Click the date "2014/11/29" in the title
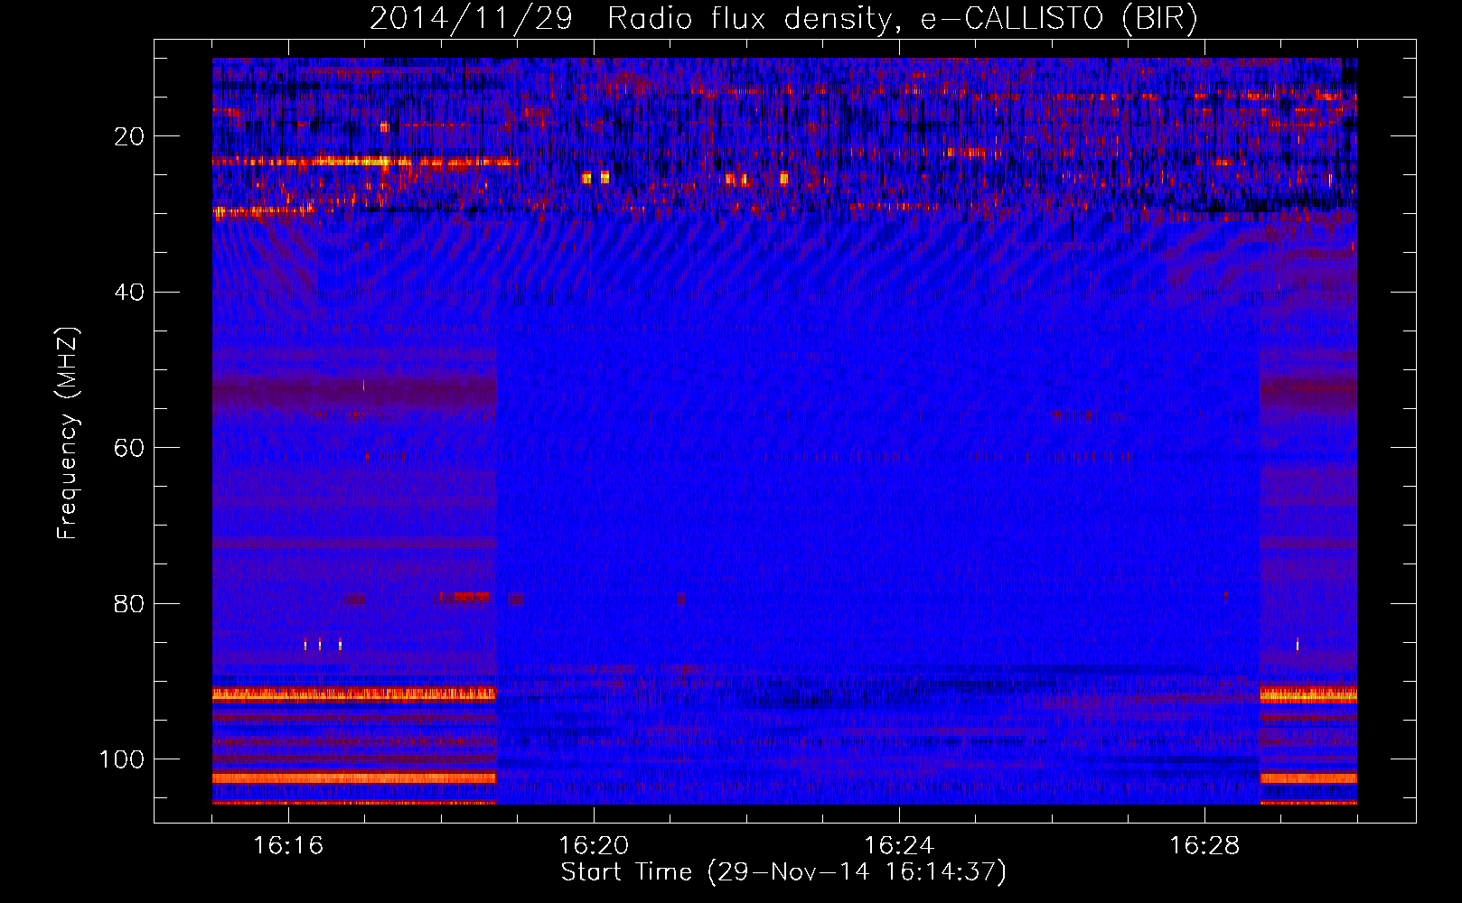This screenshot has height=903, width=1462. [x=471, y=19]
